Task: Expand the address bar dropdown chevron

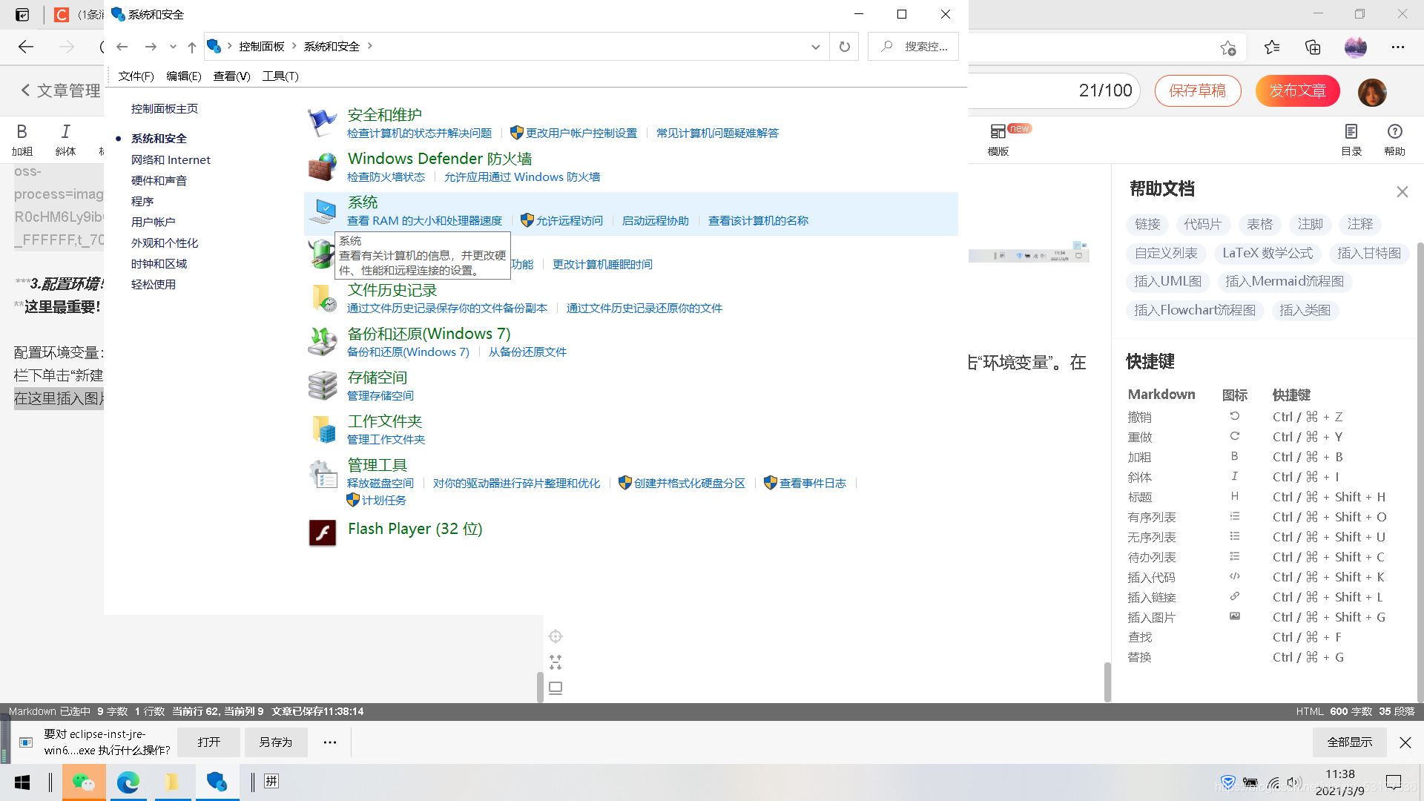Action: [x=816, y=46]
